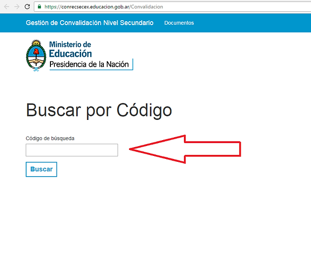Click the browser forward arrow
The height and width of the screenshot is (263, 311).
click(17, 7)
